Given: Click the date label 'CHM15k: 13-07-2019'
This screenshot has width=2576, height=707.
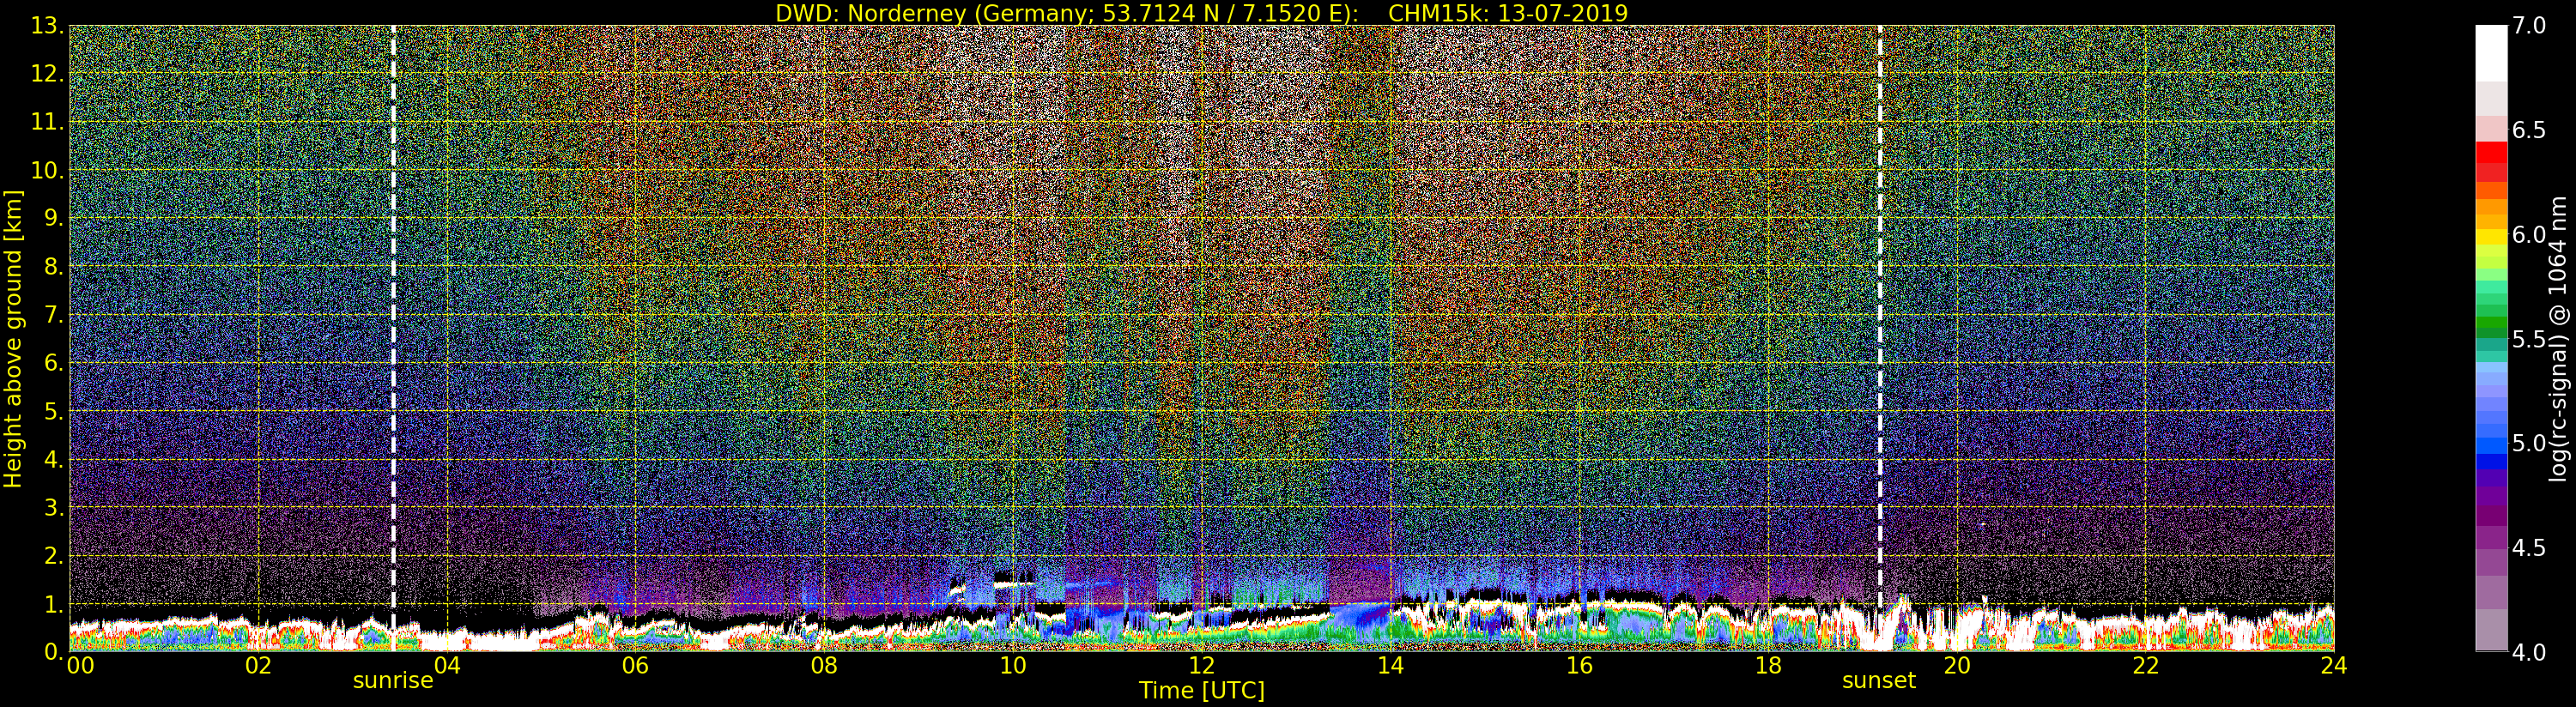Looking at the screenshot, I should point(1508,13).
